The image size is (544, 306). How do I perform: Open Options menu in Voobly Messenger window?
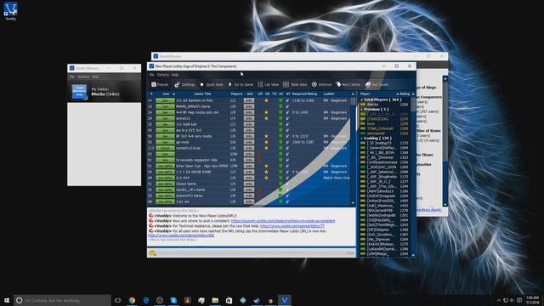(83, 76)
